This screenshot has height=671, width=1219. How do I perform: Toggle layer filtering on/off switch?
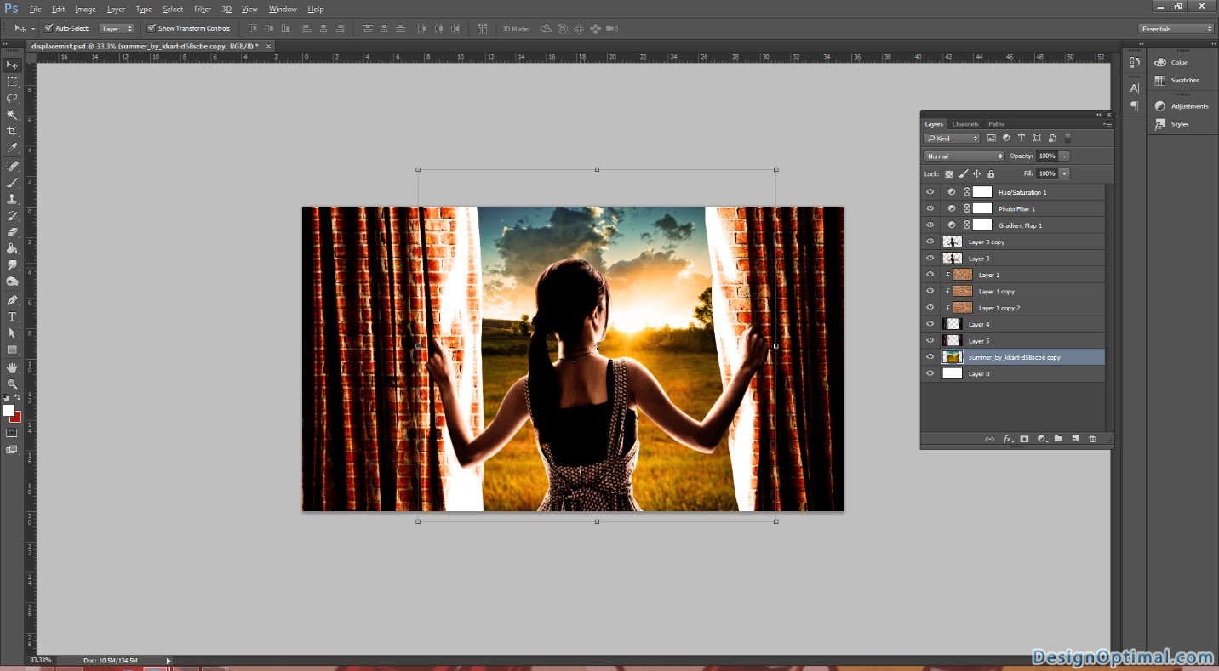tap(1068, 138)
